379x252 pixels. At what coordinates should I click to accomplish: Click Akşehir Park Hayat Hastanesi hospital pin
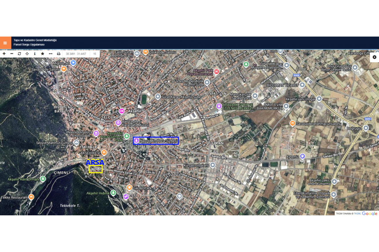pos(216,72)
